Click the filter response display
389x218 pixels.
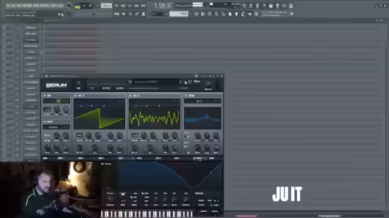[x=202, y=118]
